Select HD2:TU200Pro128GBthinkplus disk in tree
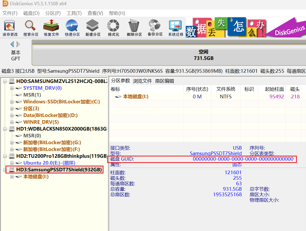Viewport: 306px width, 231px height. click(x=62, y=156)
